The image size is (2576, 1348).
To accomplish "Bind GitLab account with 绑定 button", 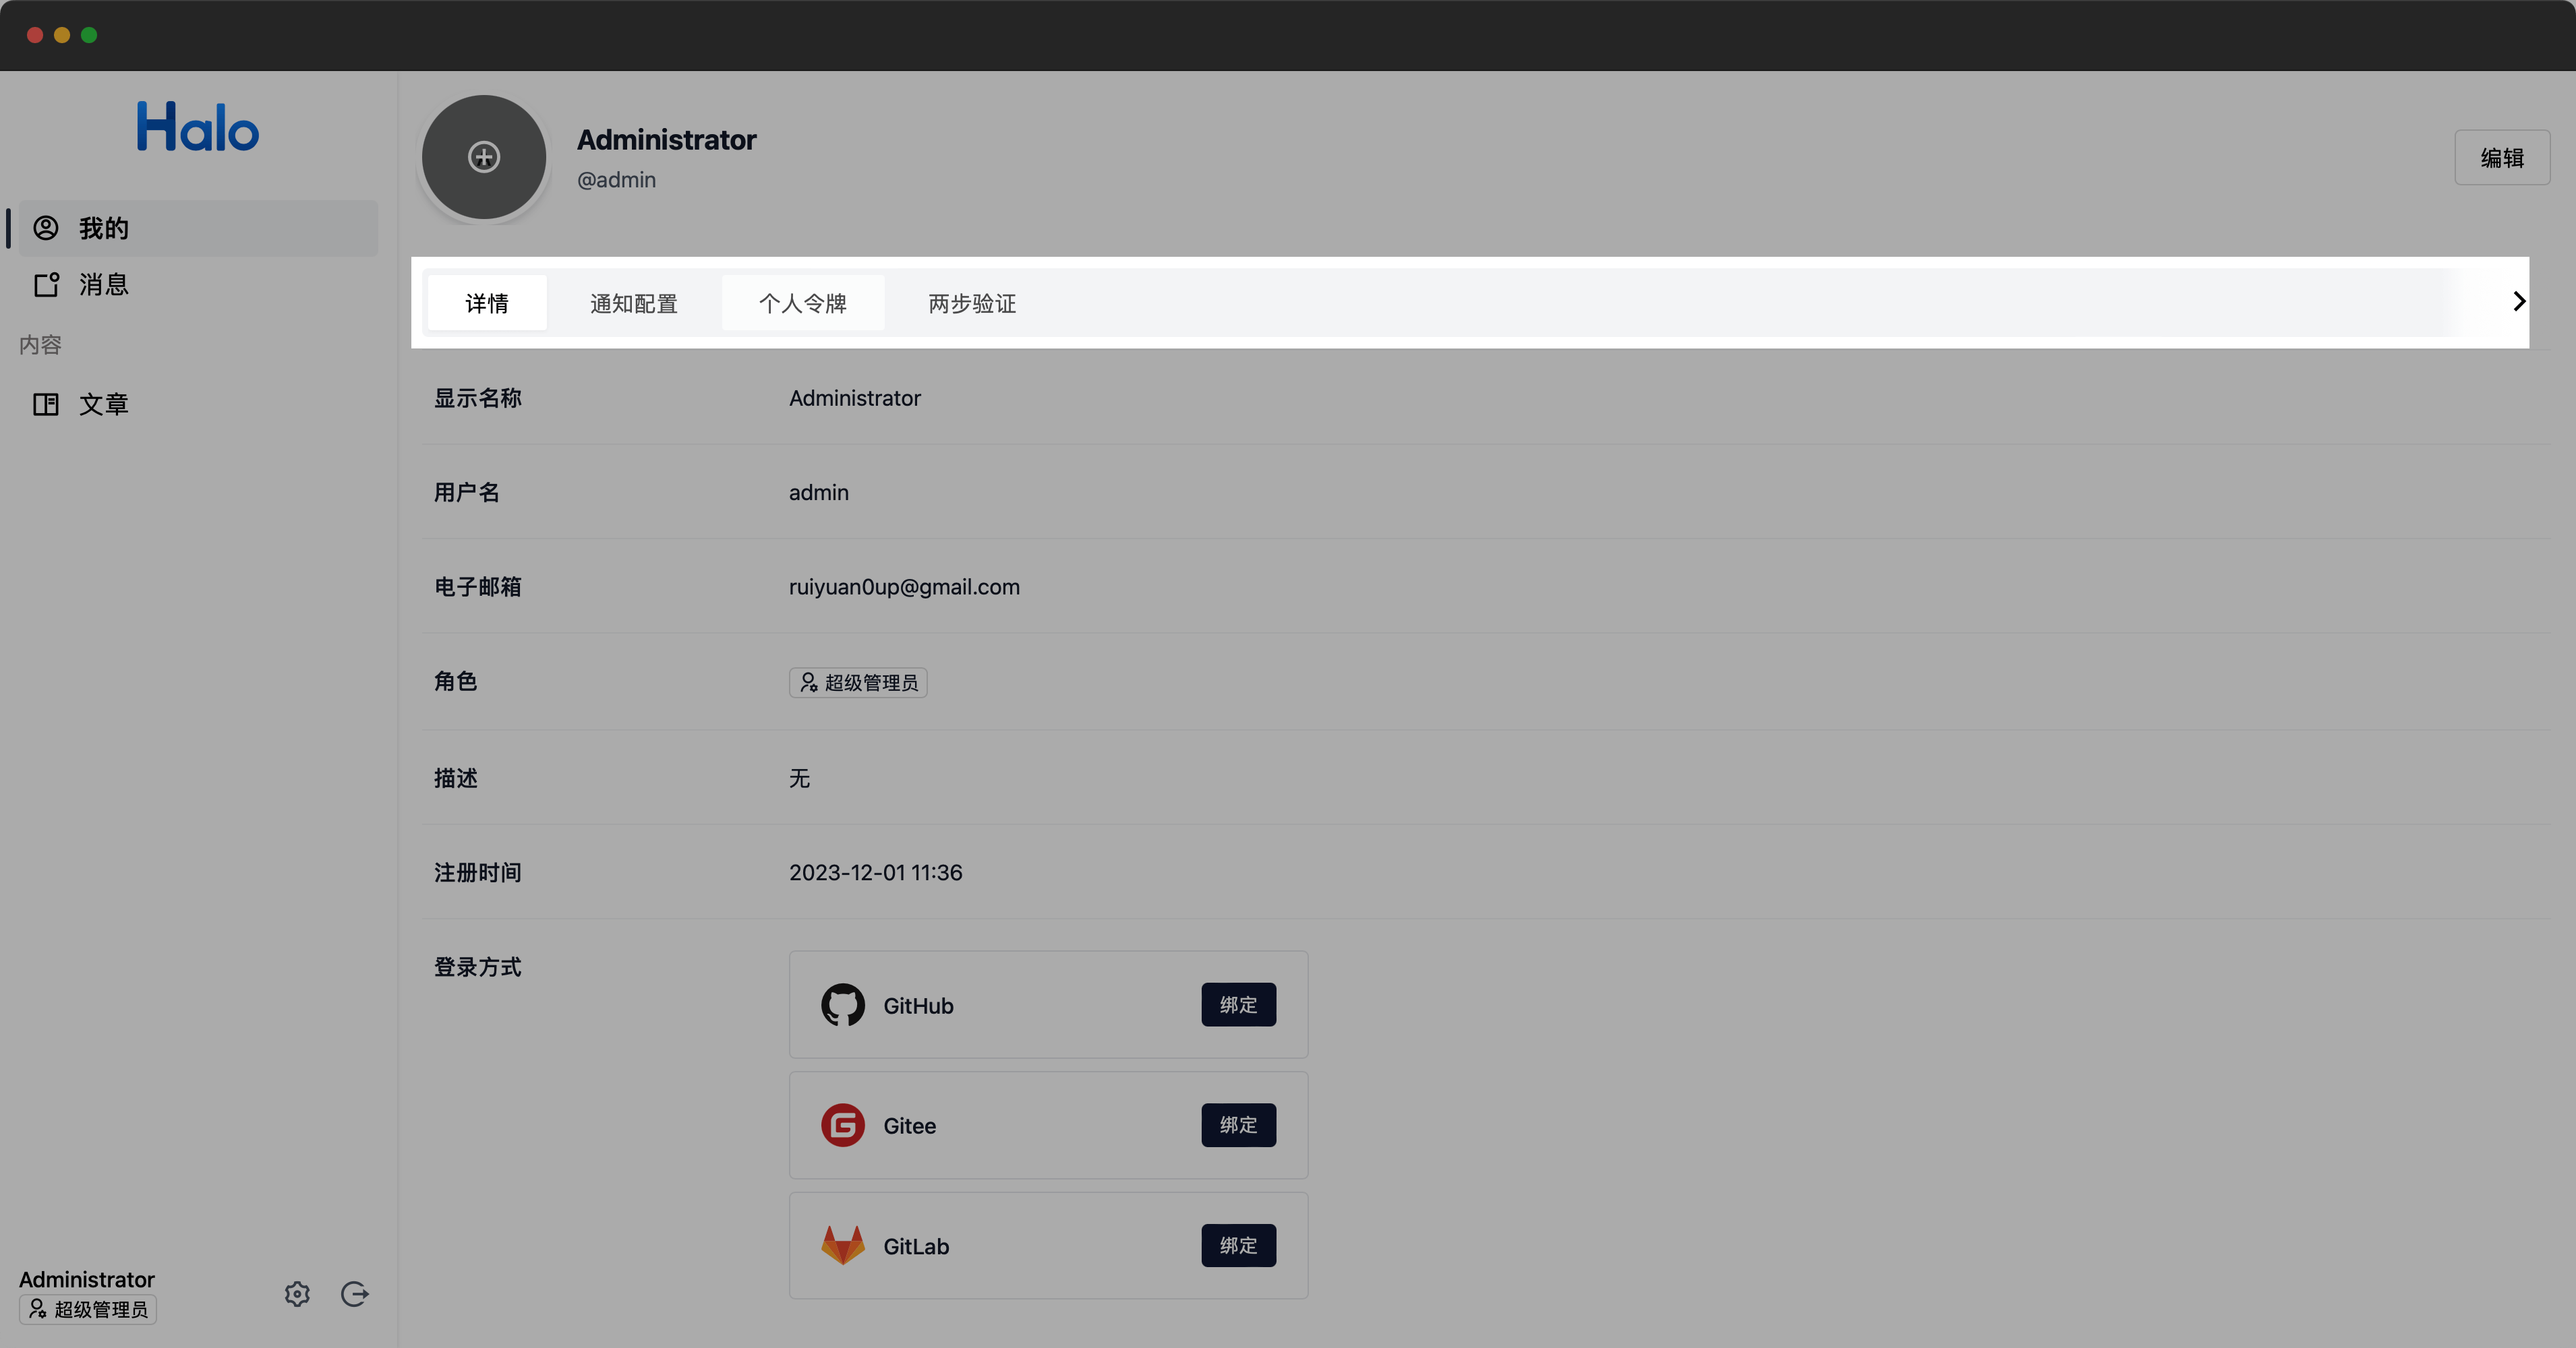I will [x=1238, y=1245].
